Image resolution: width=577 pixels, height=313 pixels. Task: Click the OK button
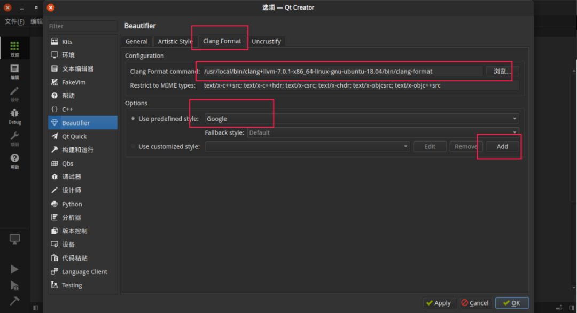(x=512, y=303)
